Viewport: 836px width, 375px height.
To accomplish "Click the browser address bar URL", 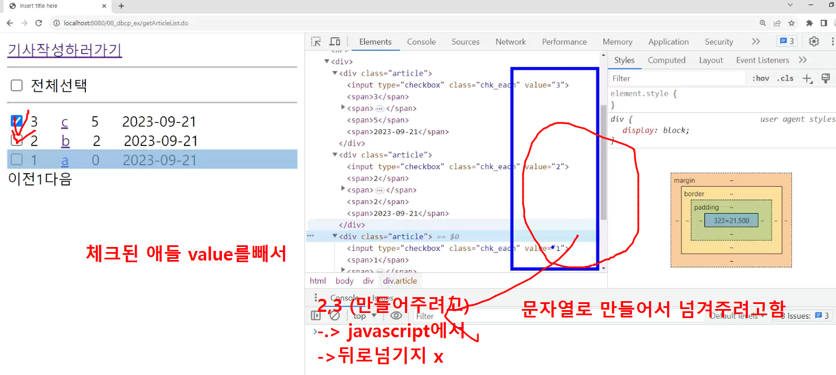I will coord(126,23).
